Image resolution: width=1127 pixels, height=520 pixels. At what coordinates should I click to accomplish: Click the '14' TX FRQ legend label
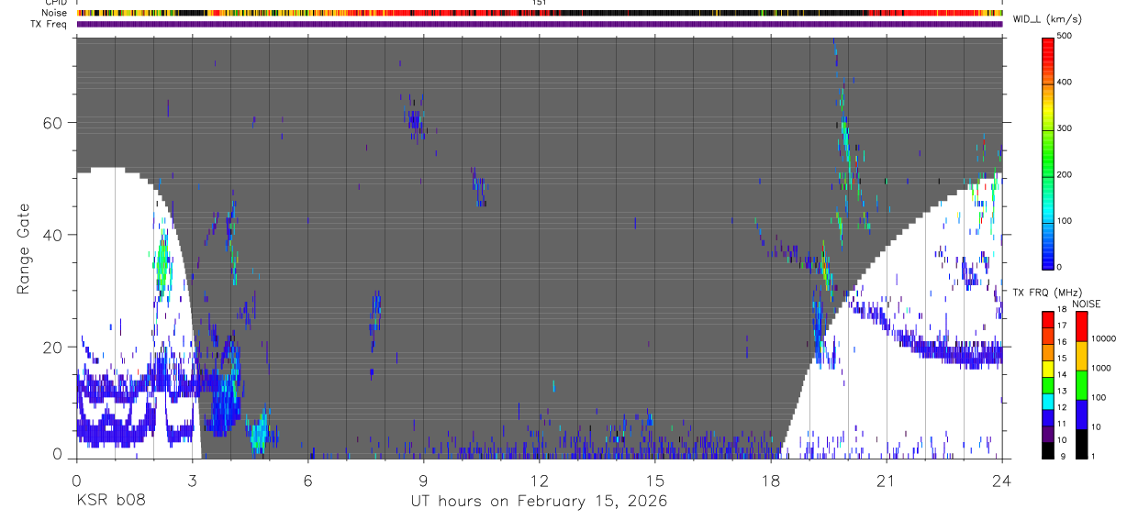coord(1062,375)
